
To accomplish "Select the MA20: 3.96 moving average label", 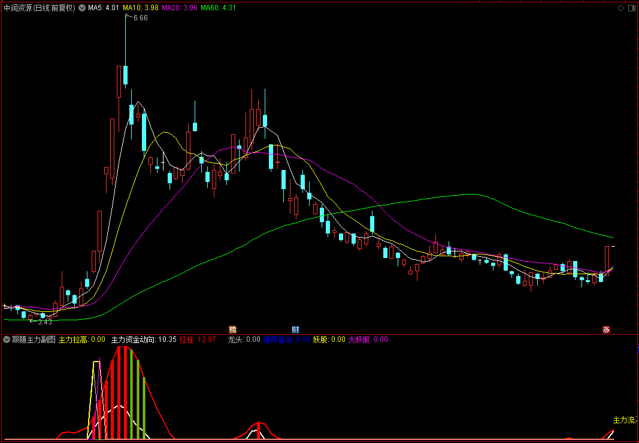I will [179, 8].
